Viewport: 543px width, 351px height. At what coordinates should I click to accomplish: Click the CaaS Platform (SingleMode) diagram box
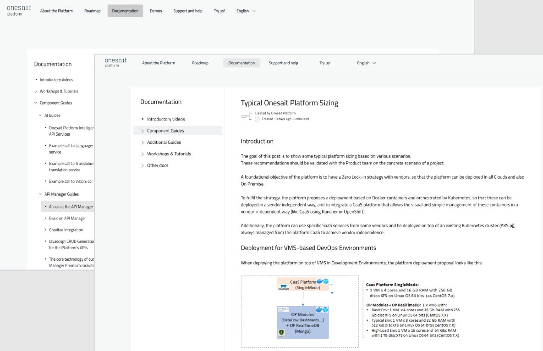pyautogui.click(x=303, y=285)
